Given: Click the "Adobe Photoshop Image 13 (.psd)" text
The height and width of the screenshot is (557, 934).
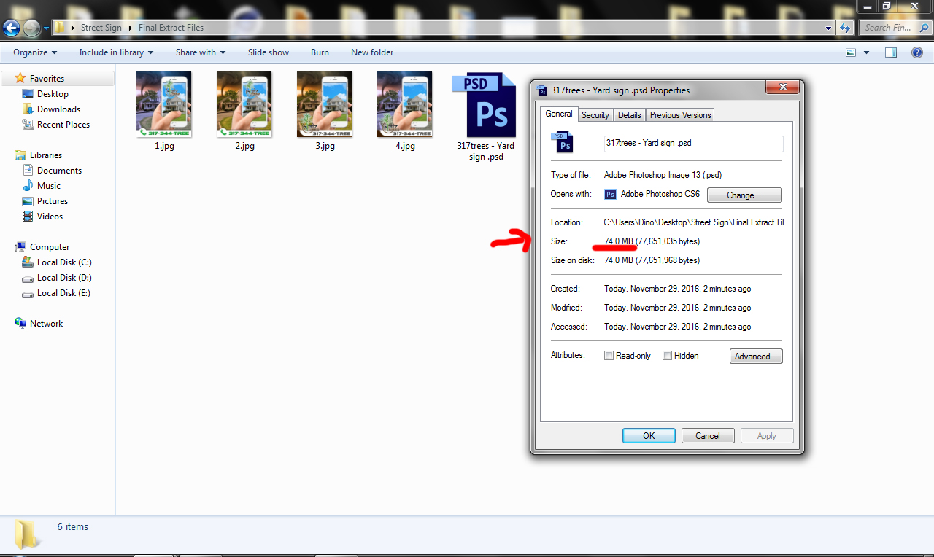Looking at the screenshot, I should tap(663, 175).
